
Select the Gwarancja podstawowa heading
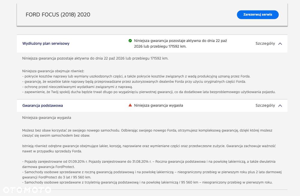[x=43, y=106]
